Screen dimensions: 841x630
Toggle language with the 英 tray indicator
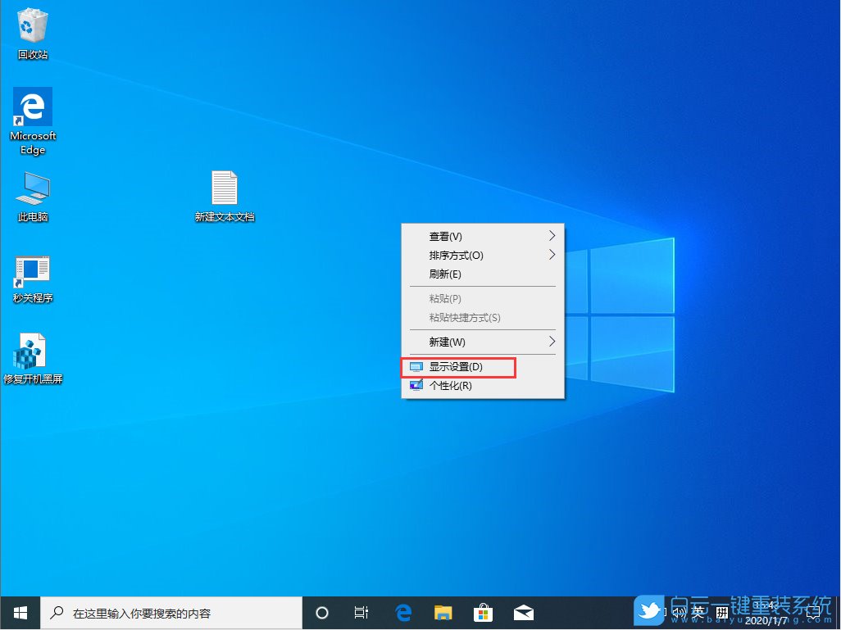[x=699, y=612]
